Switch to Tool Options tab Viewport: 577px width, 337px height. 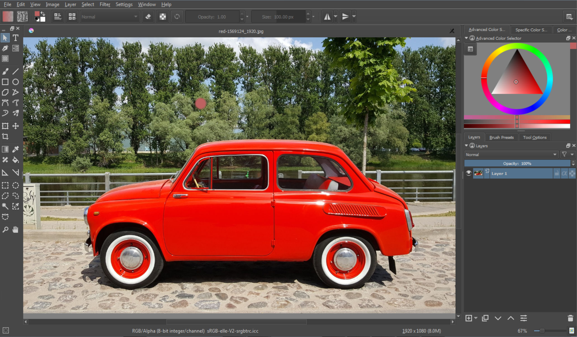[x=534, y=137]
